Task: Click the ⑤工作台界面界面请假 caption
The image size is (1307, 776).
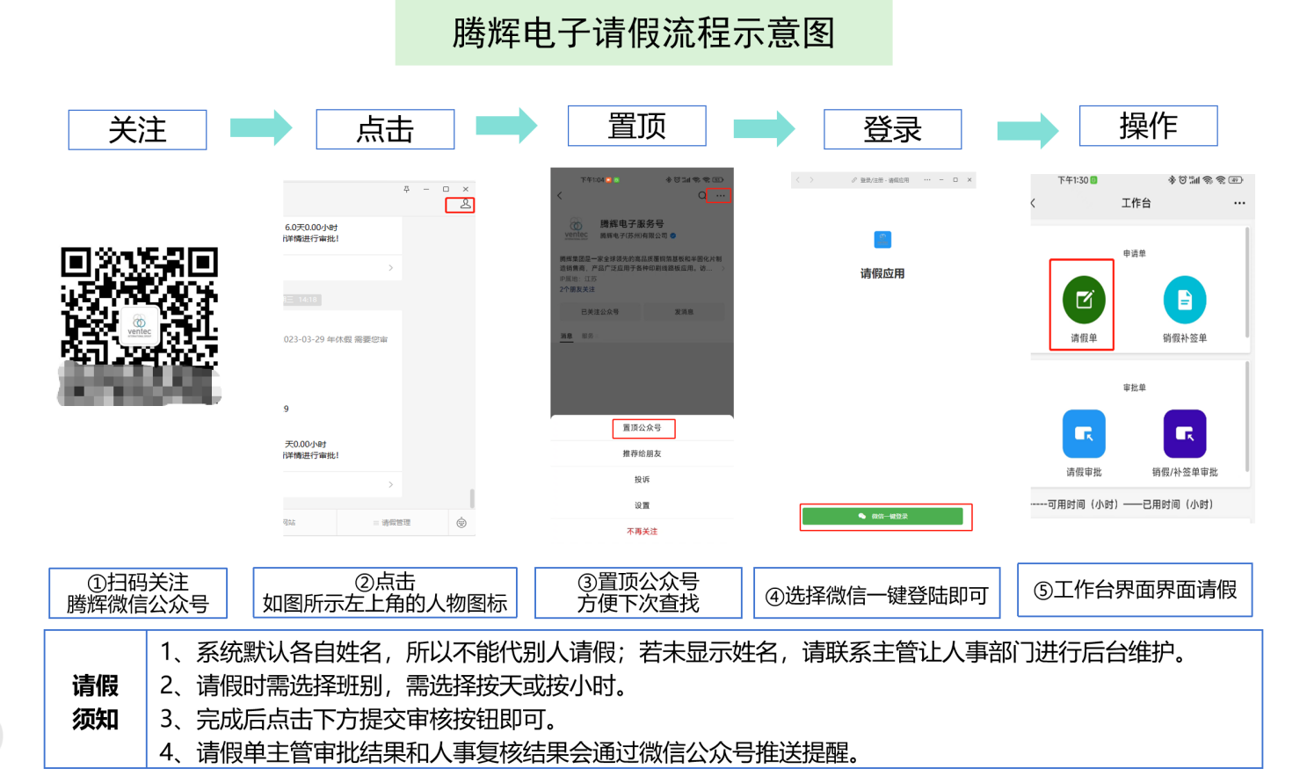Action: pos(1135,590)
